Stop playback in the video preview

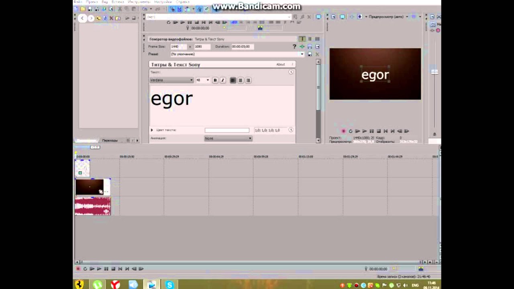[379, 131]
